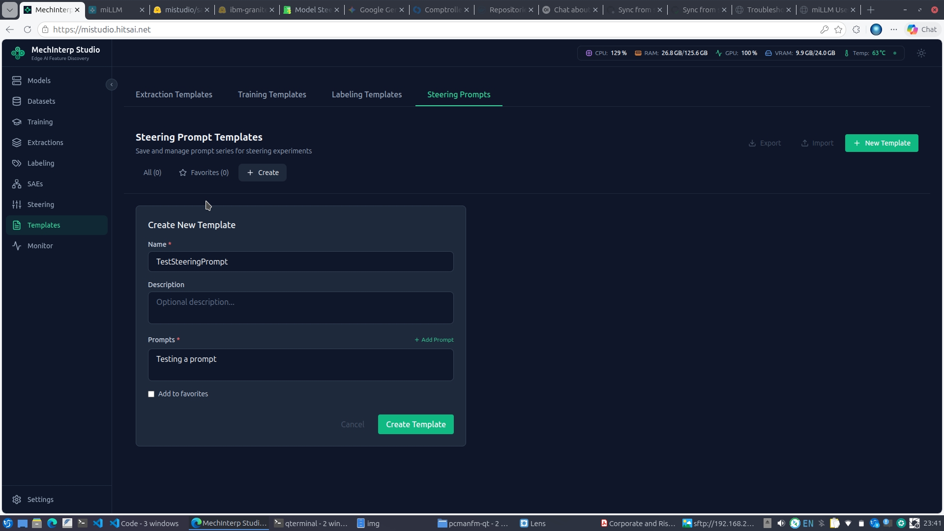
Task: Click the RAM usage indicator
Action: pyautogui.click(x=671, y=53)
